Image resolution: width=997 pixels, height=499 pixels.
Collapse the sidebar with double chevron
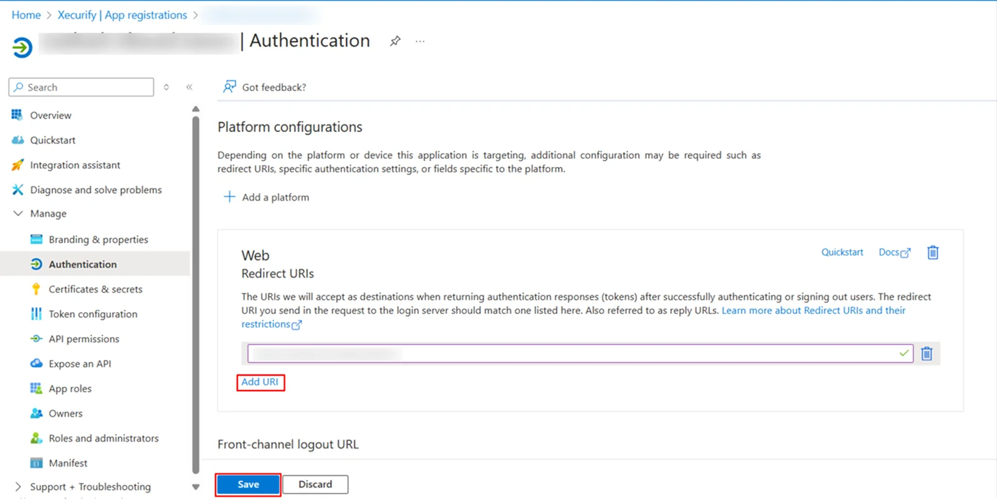189,87
